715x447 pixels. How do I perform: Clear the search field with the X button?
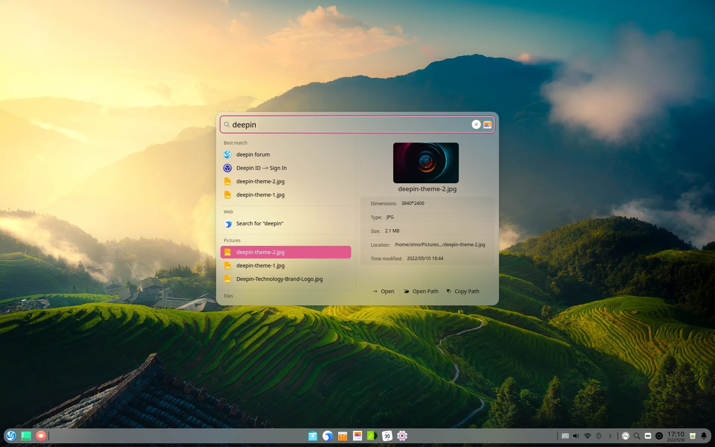(476, 124)
